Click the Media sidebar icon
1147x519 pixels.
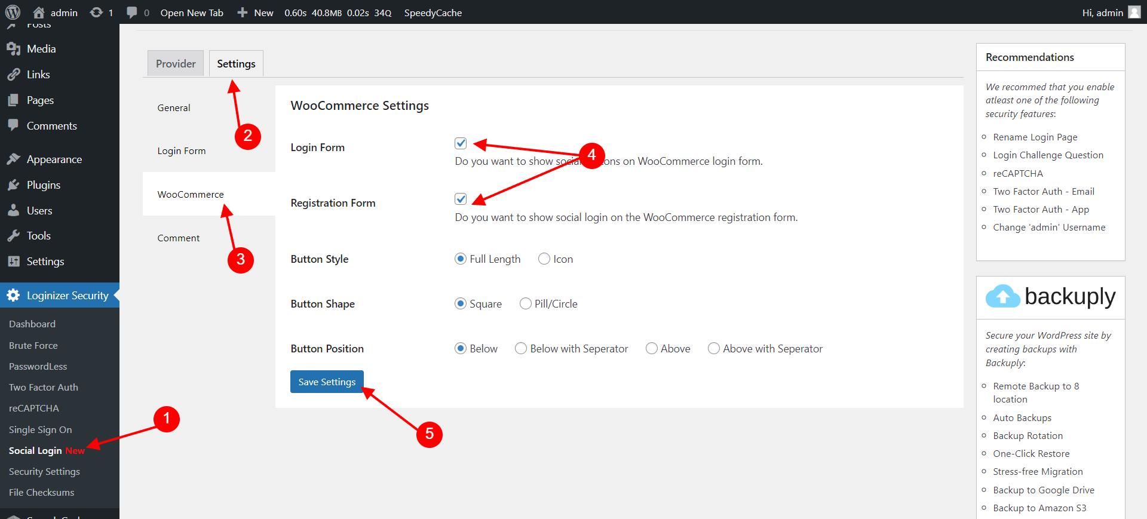pyautogui.click(x=13, y=49)
